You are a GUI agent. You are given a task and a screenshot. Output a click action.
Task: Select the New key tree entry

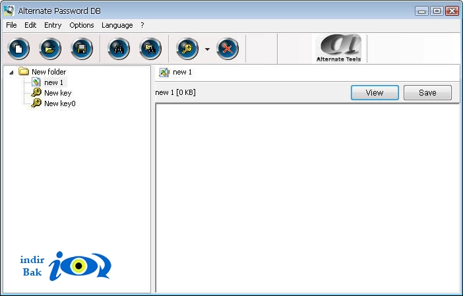tap(58, 93)
